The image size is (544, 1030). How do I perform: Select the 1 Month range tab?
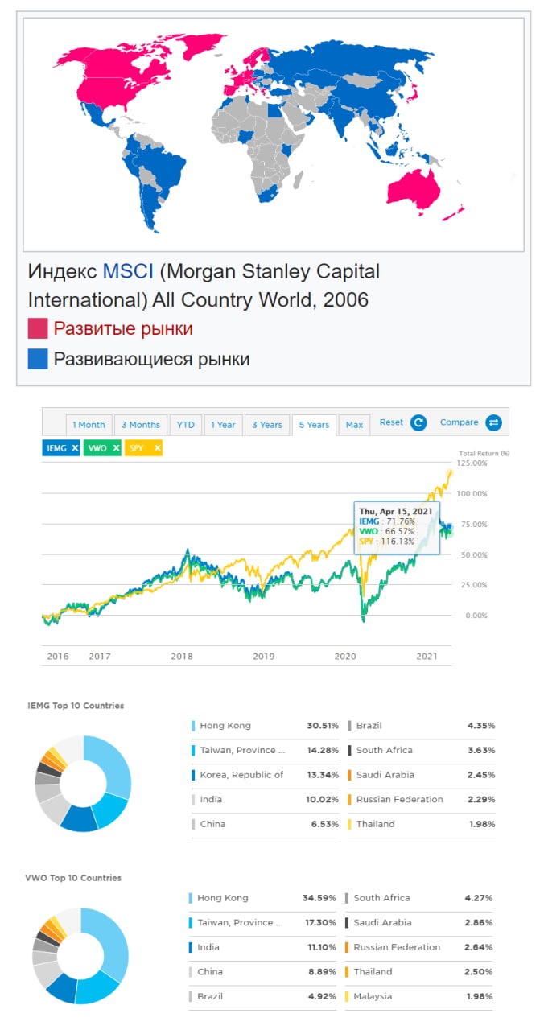click(89, 425)
